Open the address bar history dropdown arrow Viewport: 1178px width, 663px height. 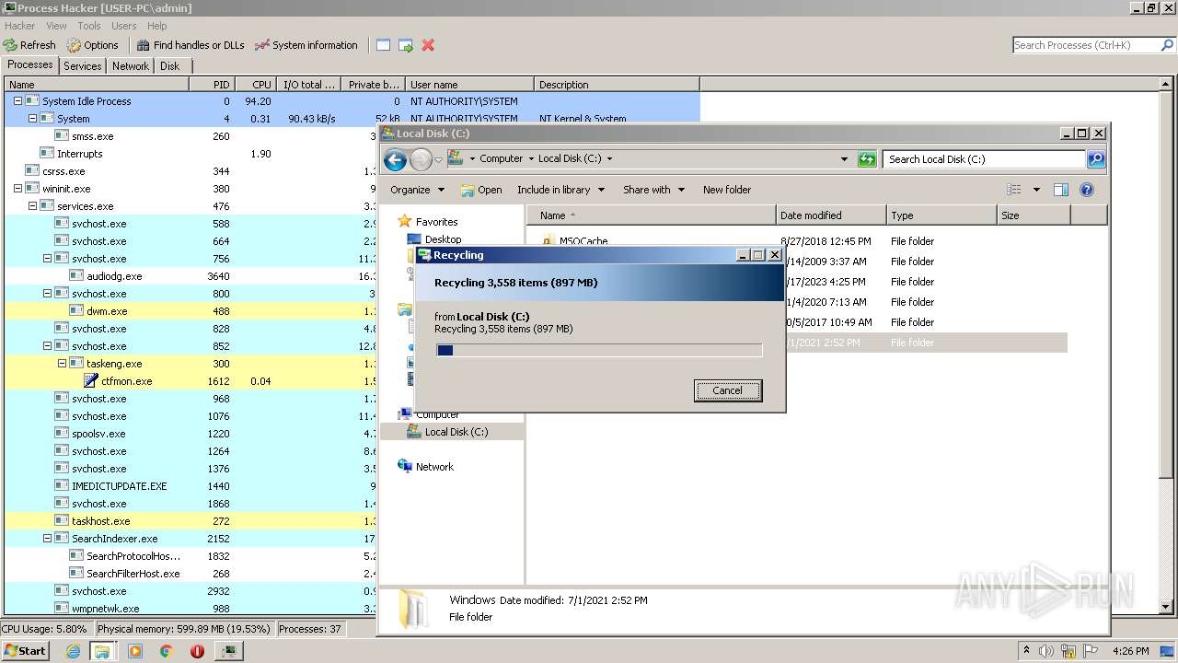point(844,159)
